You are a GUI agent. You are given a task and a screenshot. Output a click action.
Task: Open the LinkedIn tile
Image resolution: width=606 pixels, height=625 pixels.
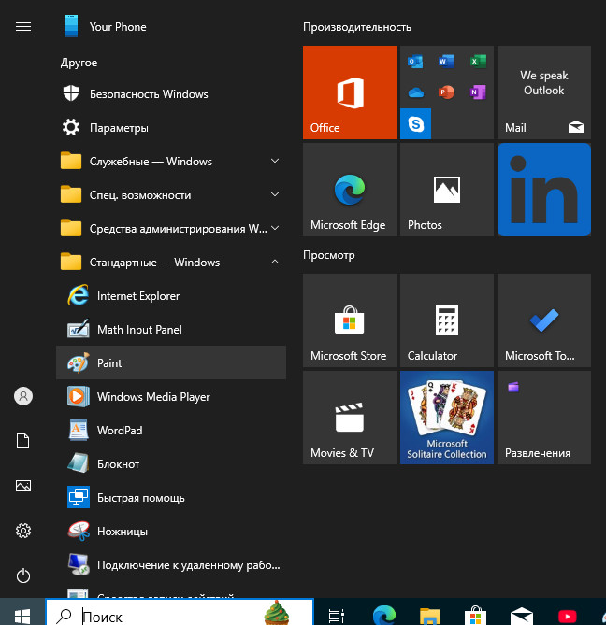(x=544, y=190)
